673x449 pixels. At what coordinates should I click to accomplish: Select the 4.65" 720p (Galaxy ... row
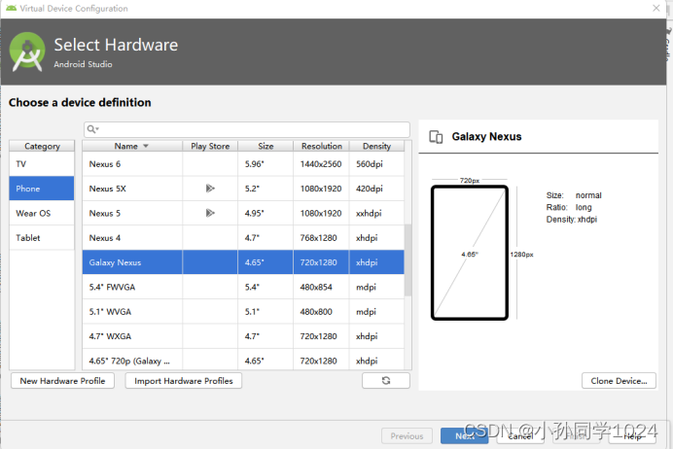point(243,361)
